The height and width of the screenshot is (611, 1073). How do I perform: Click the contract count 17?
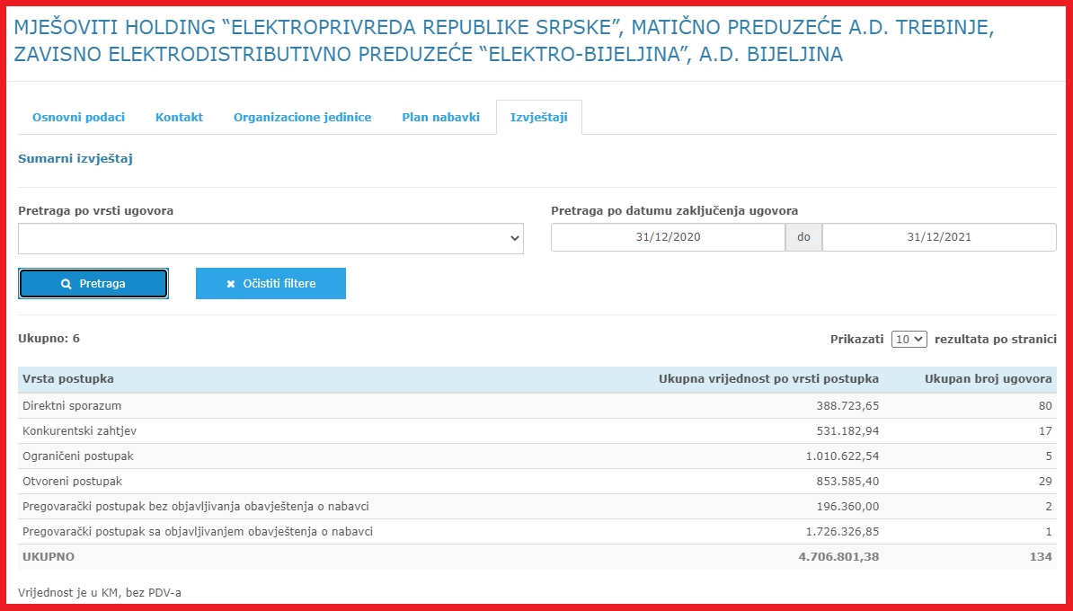pyautogui.click(x=1045, y=431)
